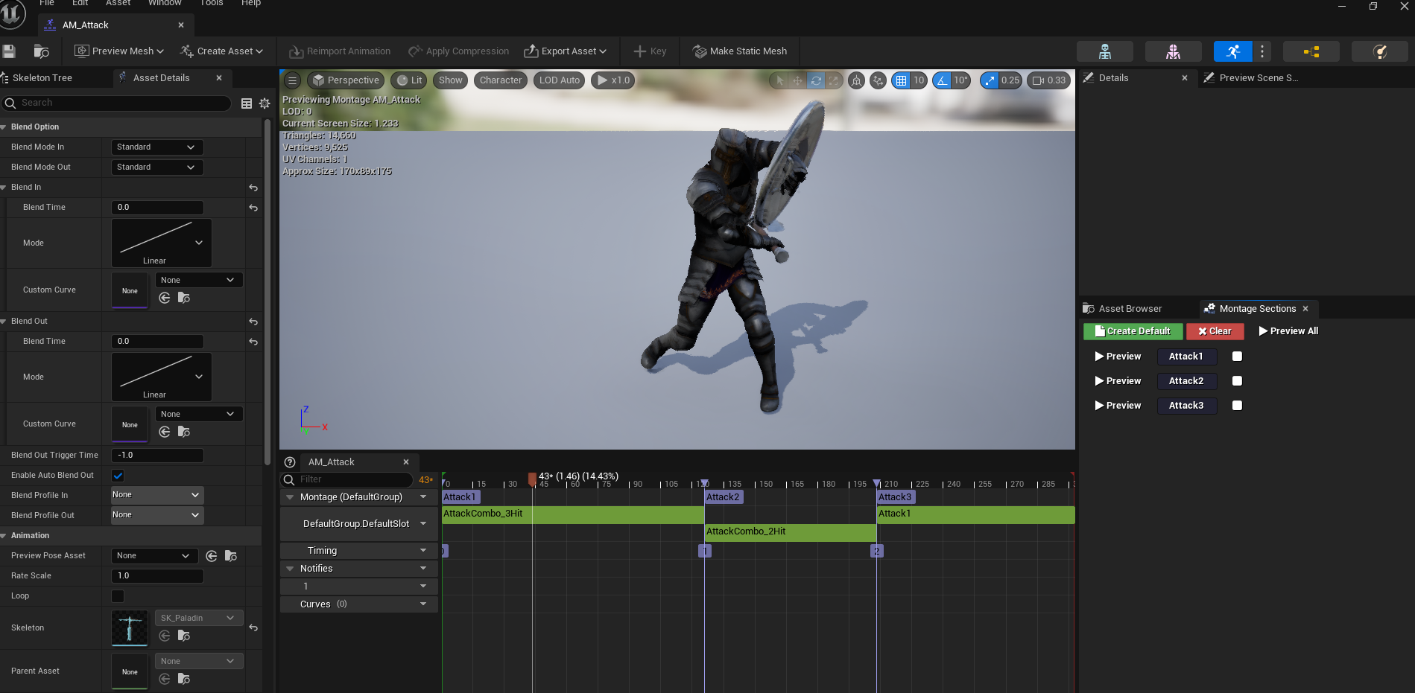Image resolution: width=1415 pixels, height=693 pixels.
Task: Toggle rotation snapping icon in viewport
Action: point(943,80)
